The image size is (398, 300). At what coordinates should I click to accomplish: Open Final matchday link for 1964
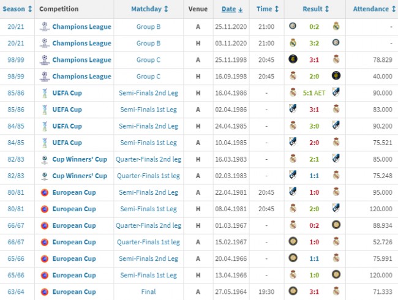149,291
